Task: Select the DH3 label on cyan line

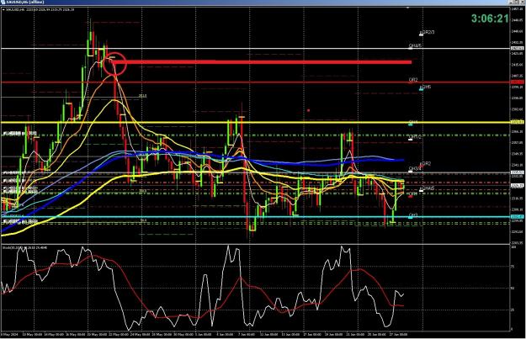Action: tap(413, 215)
